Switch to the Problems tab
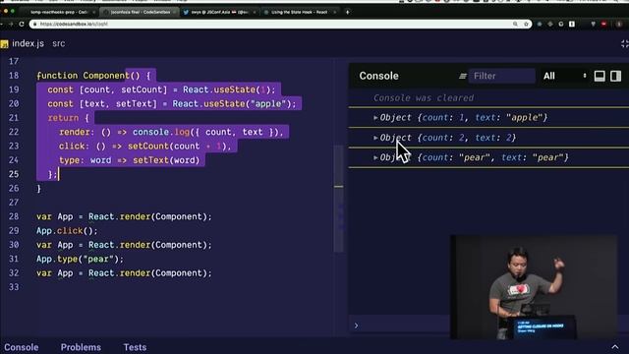629x354 pixels. [81, 347]
